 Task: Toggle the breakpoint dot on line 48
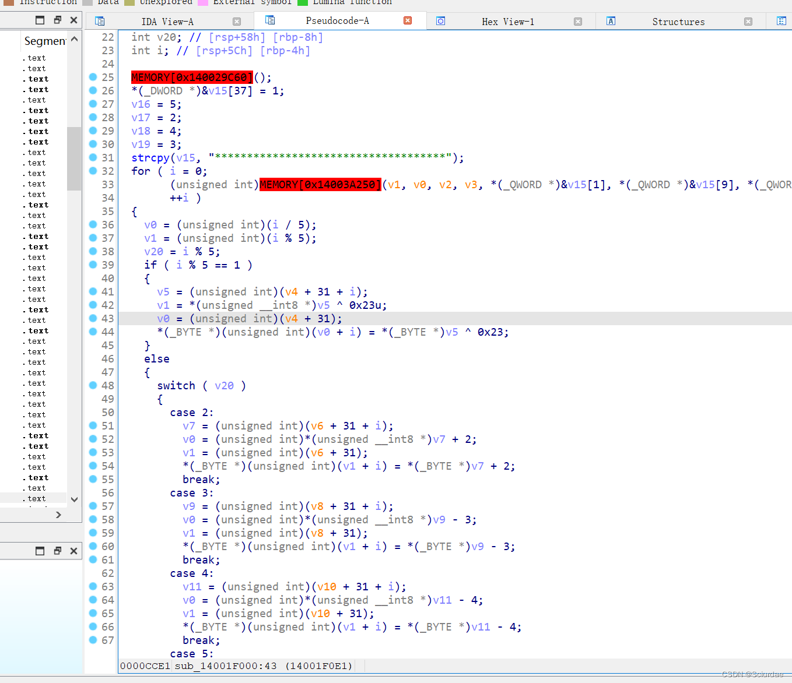click(x=93, y=385)
